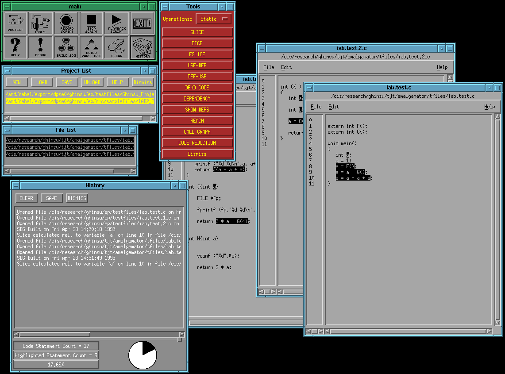
Task: Click the SHOW DEFS button
Action: point(197,109)
